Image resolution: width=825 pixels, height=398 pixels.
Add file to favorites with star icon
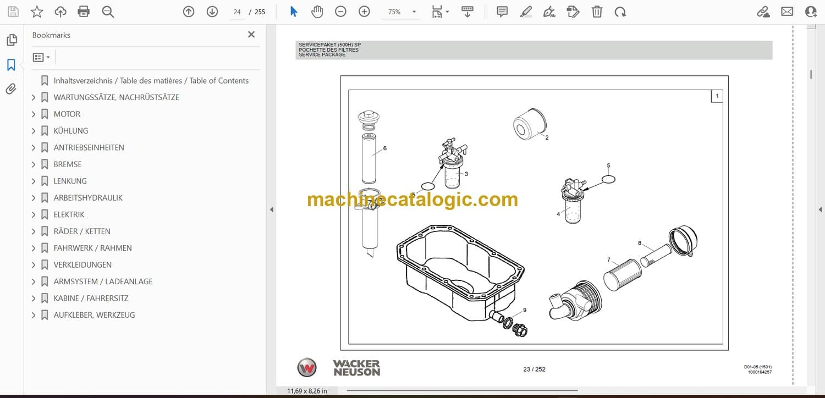click(37, 12)
